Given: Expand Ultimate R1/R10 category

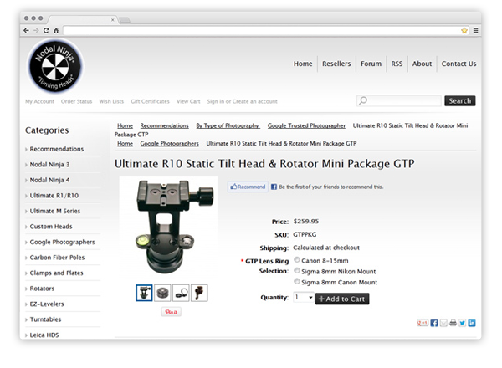Looking at the screenshot, I should click(x=55, y=195).
